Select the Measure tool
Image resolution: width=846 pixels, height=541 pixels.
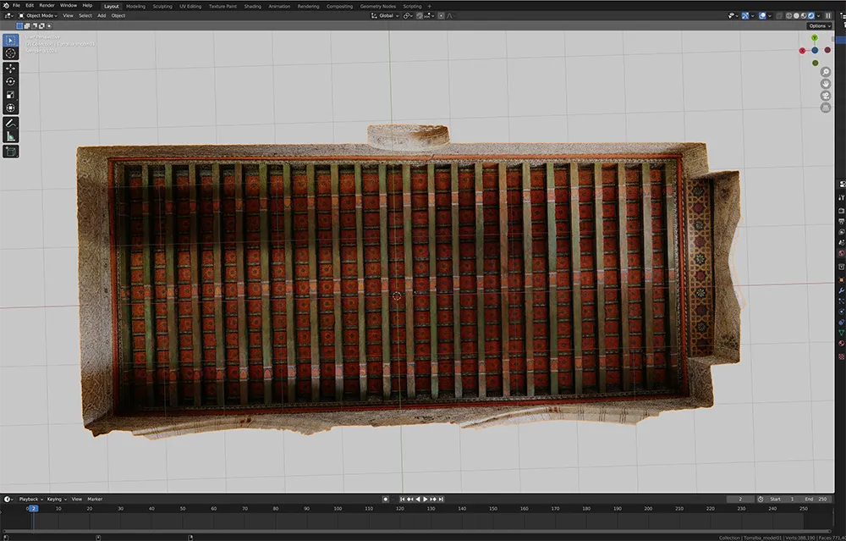pos(11,136)
